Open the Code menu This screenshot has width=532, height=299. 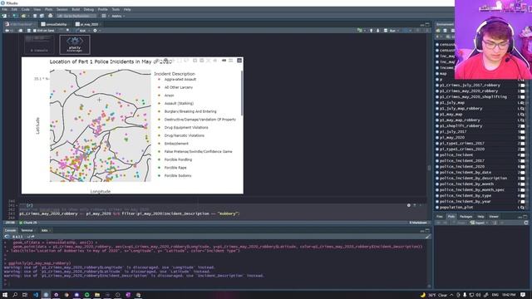tap(26, 9)
